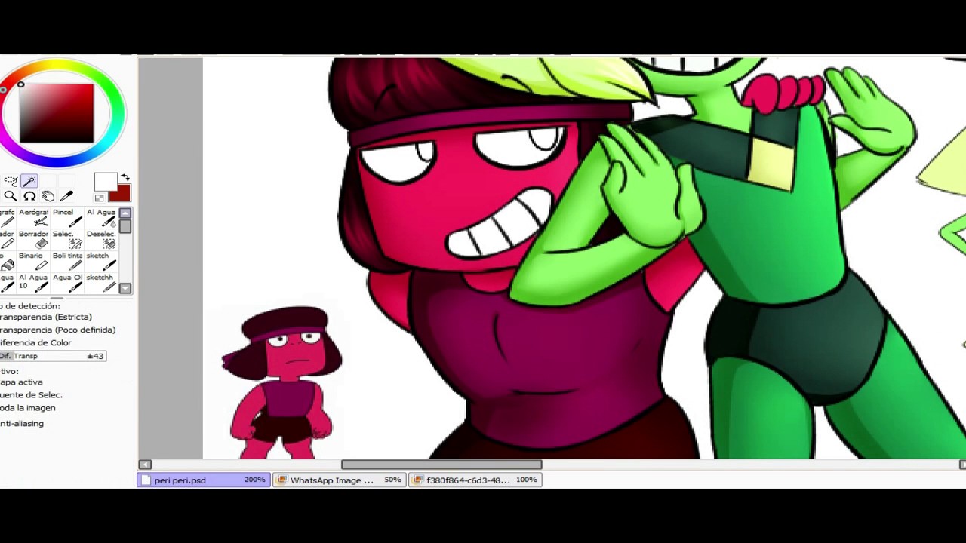Click the white foreground color swatch
This screenshot has height=543, width=966.
(104, 182)
